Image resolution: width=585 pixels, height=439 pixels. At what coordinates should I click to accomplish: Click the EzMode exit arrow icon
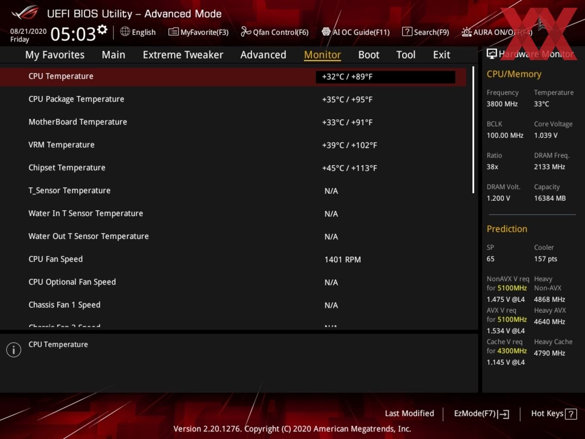503,414
